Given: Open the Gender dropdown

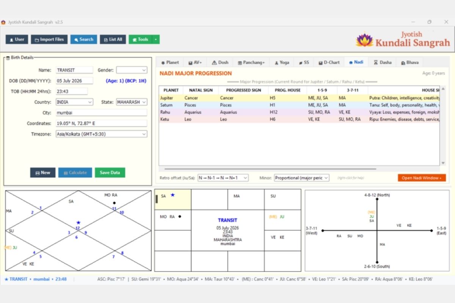Looking at the screenshot, I should [x=132, y=70].
